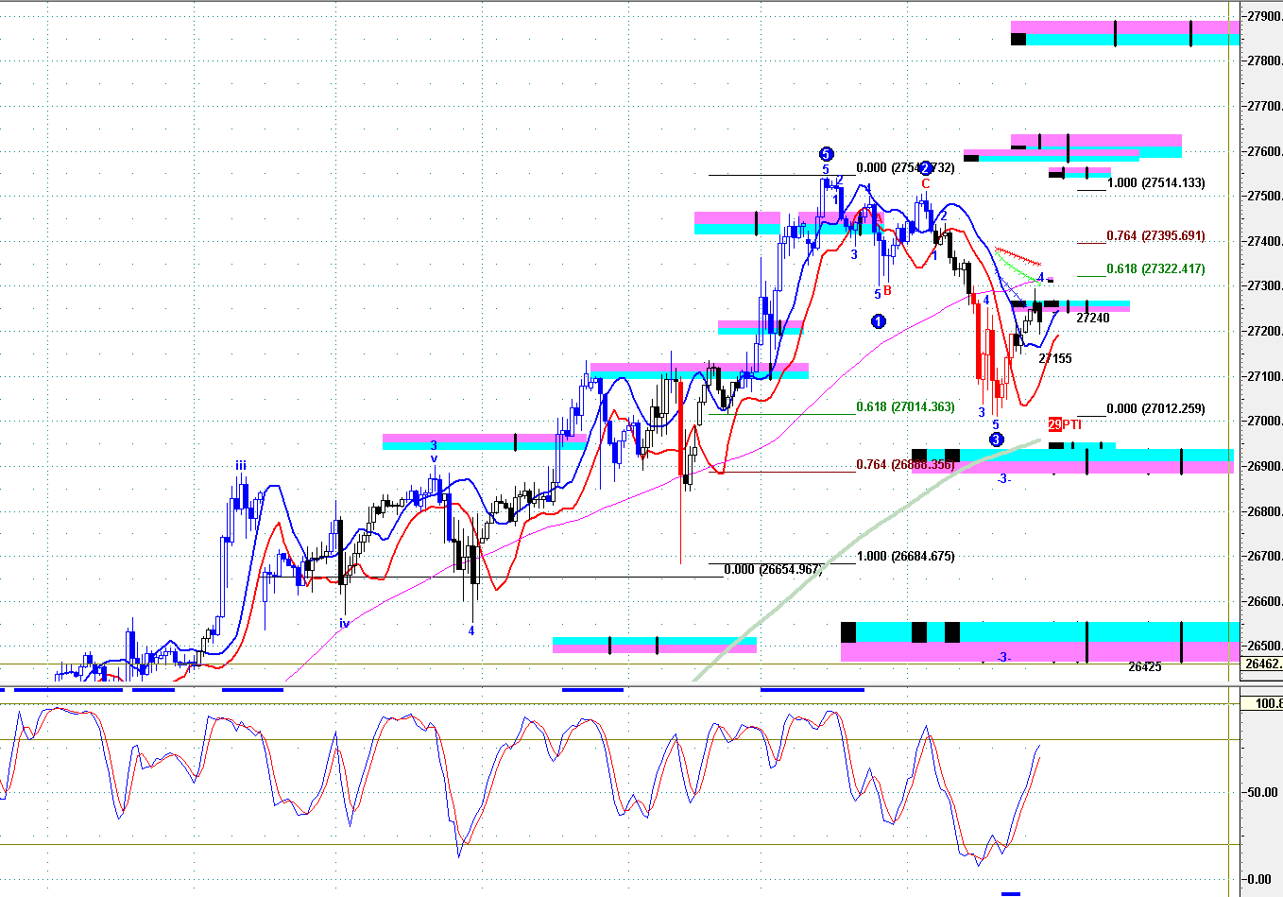Screen dimensions: 1283x897
Task: Select the '0.764 (26888.356)' retracement label
Action: coord(905,465)
